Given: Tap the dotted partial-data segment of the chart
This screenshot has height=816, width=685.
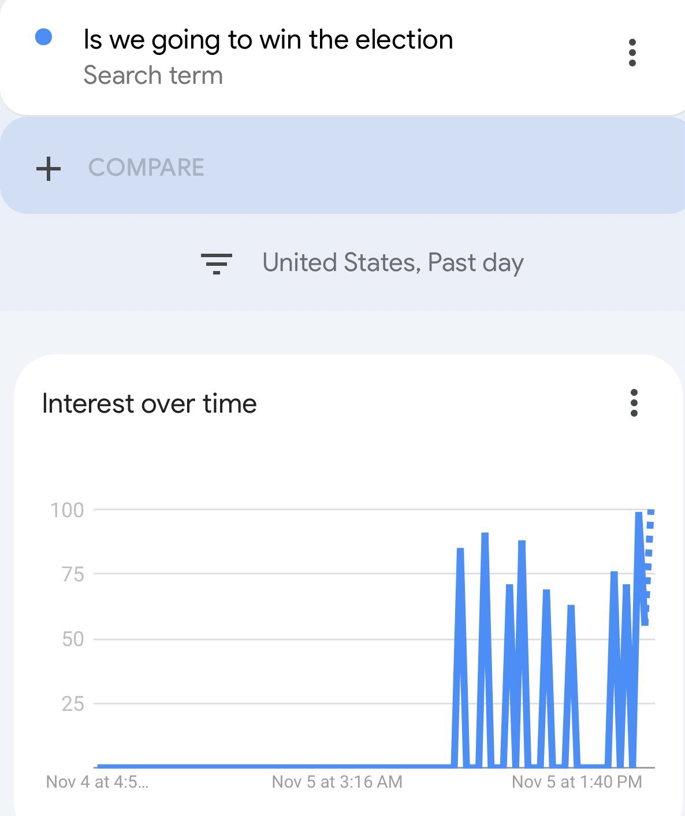Looking at the screenshot, I should (x=649, y=566).
